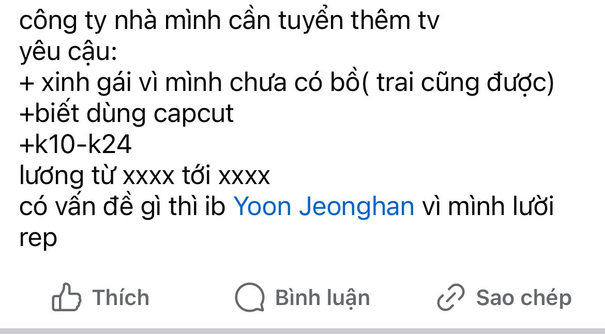Click the gray divider bar below actions

(303, 331)
